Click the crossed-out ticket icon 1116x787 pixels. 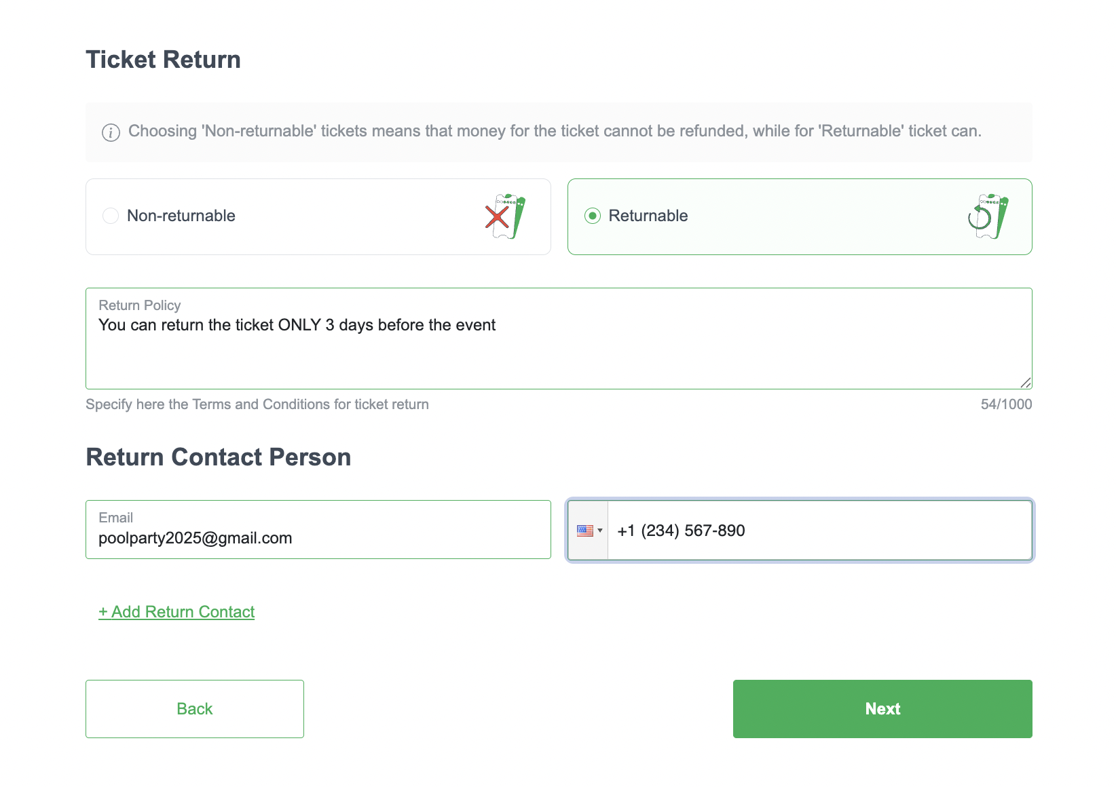point(506,216)
